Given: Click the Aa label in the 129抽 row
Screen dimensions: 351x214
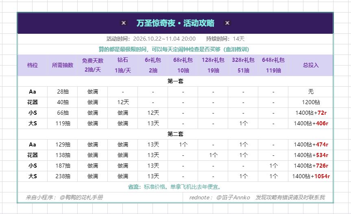Looking at the screenshot, I should [33, 144].
